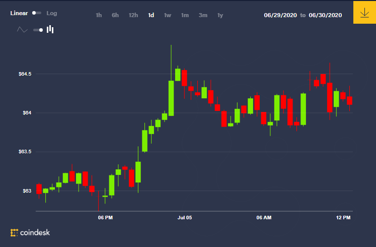
Task: Select the 1d time range
Action: coord(151,15)
